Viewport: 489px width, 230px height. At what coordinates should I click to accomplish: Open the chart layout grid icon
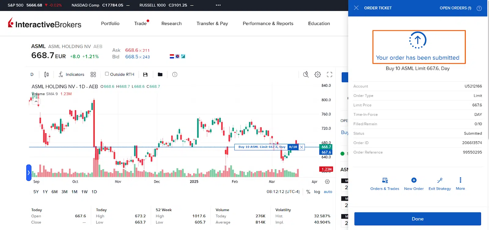pos(93,74)
